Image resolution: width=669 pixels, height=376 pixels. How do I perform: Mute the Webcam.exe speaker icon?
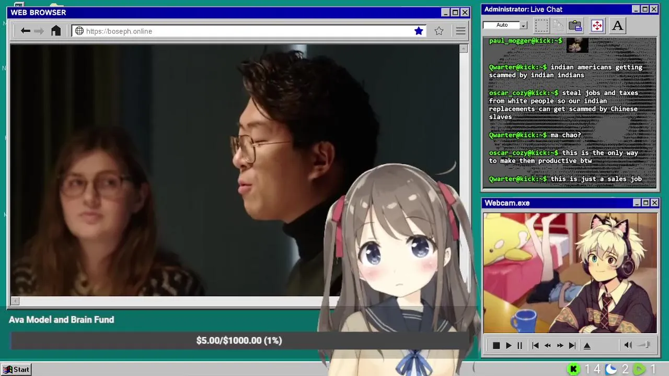[x=628, y=345]
